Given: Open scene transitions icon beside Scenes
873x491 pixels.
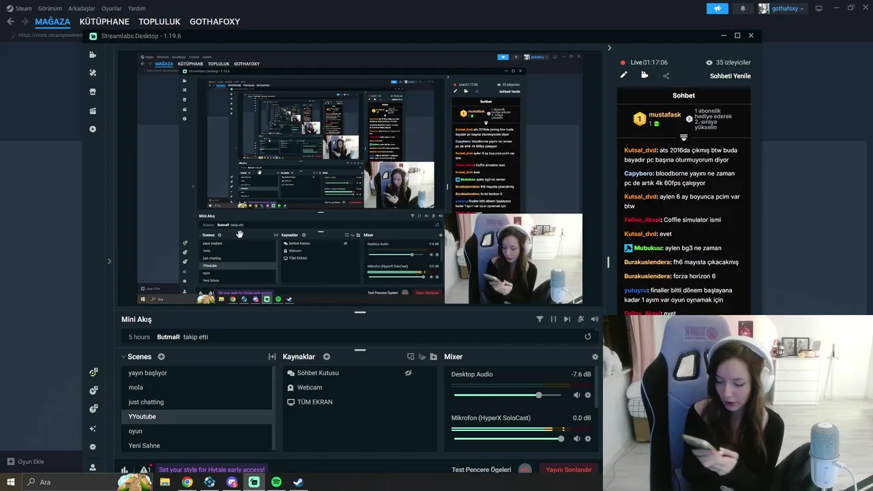Looking at the screenshot, I should pos(272,357).
